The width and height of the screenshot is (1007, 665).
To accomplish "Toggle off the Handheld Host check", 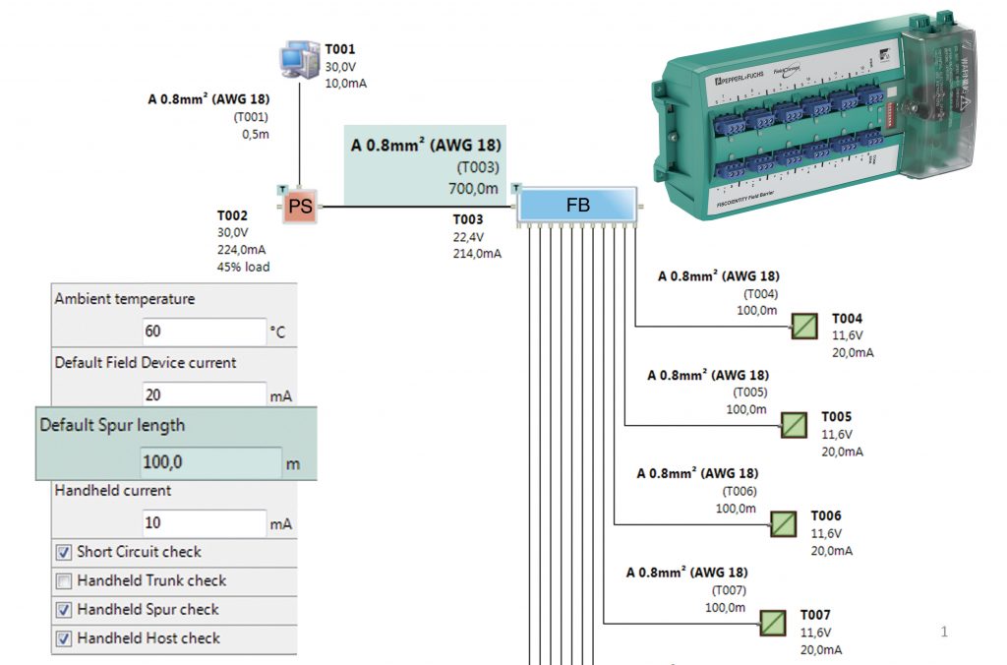I will tap(63, 637).
